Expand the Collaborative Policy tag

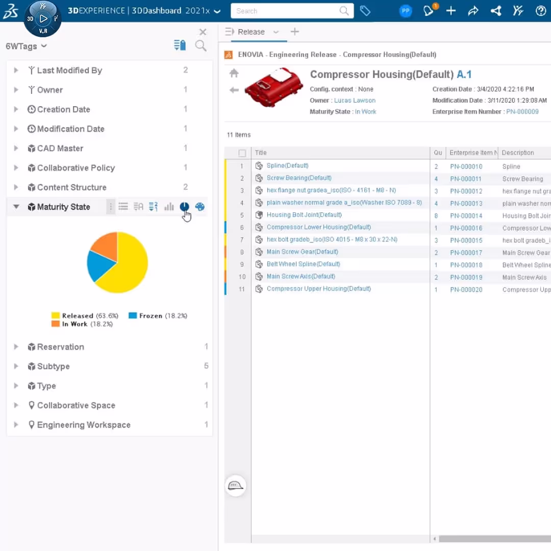coord(16,168)
